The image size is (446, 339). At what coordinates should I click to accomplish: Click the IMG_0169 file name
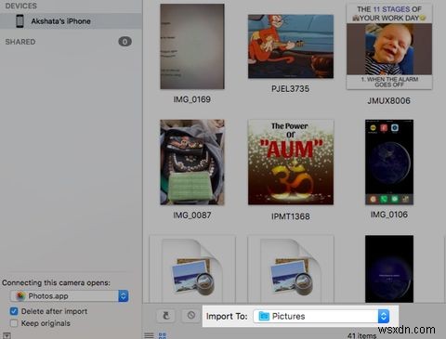tap(192, 99)
